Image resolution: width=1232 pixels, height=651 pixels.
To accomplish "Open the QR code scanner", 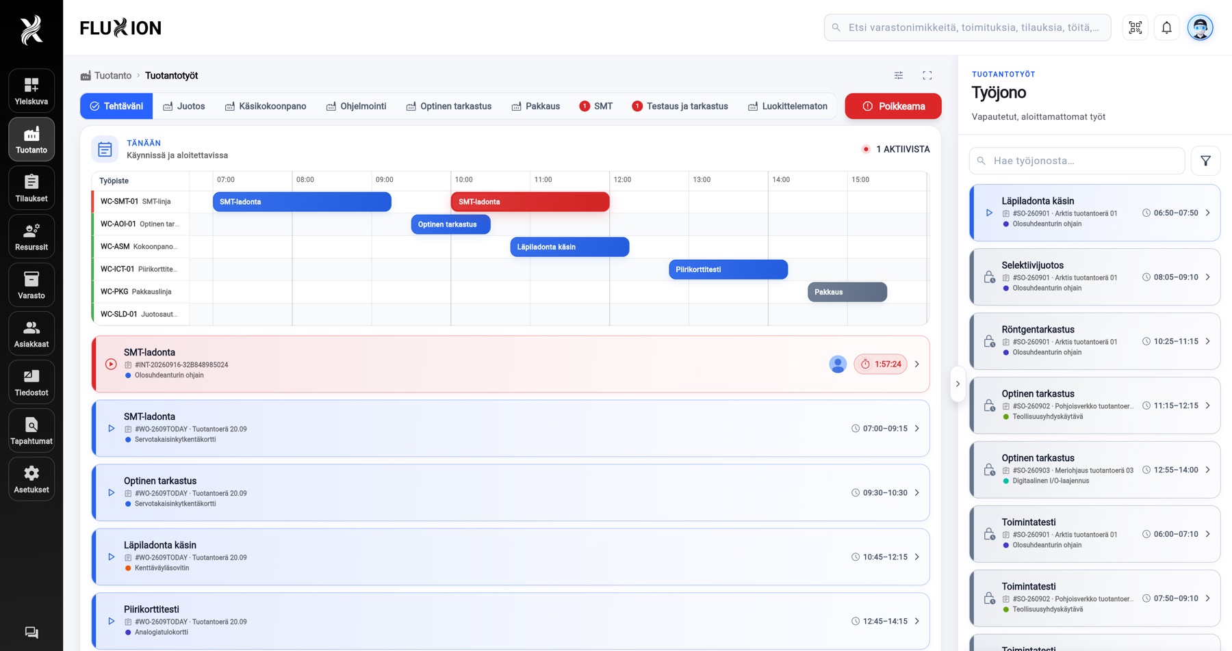I will point(1135,27).
